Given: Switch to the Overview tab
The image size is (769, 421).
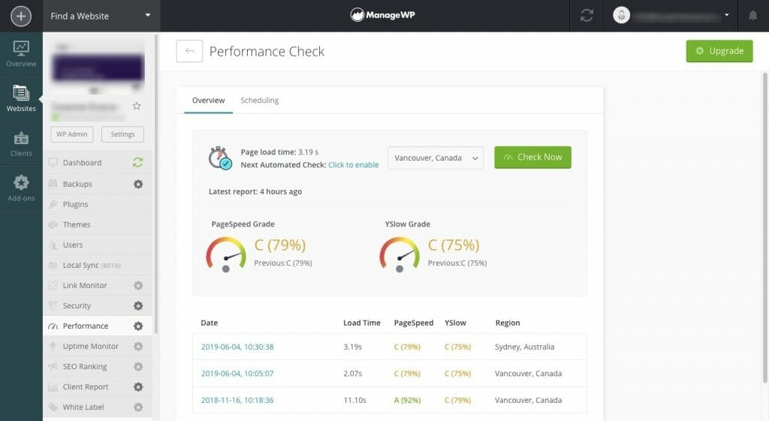Looking at the screenshot, I should (x=209, y=101).
